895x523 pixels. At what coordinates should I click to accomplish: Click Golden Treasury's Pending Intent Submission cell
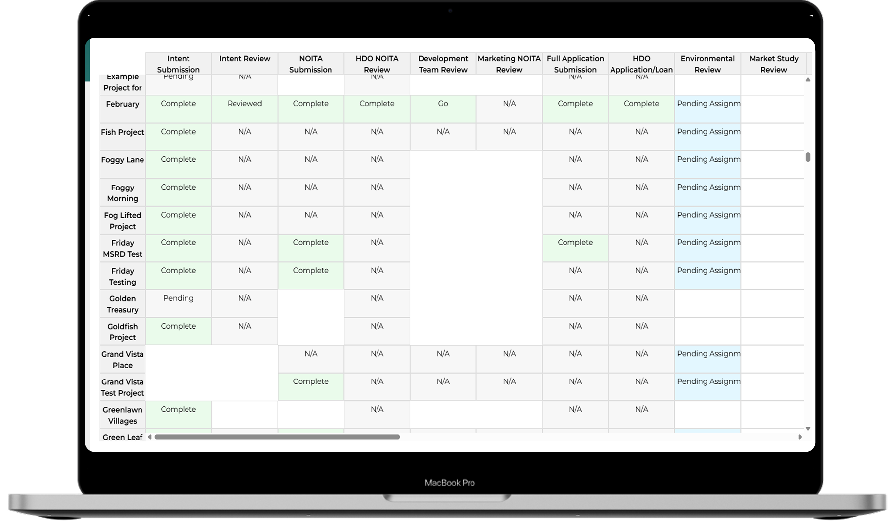click(179, 304)
